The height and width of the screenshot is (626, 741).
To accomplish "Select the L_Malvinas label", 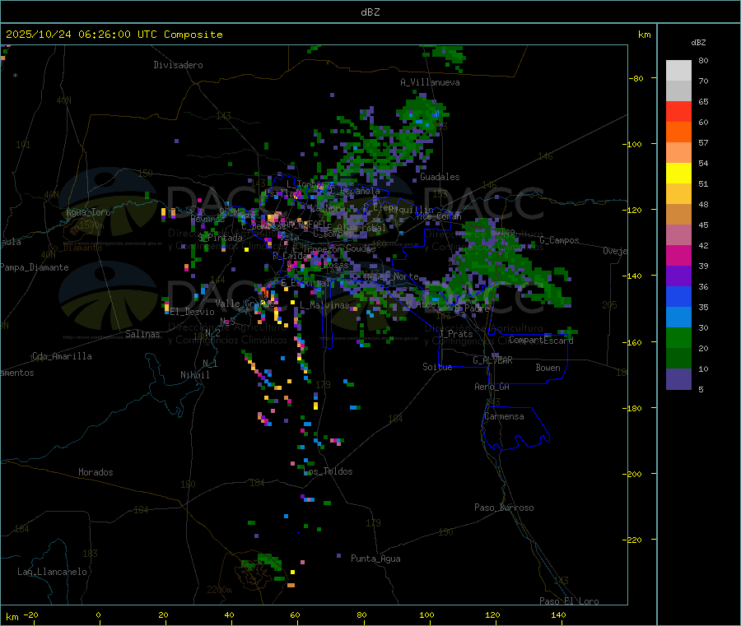I will pos(324,306).
